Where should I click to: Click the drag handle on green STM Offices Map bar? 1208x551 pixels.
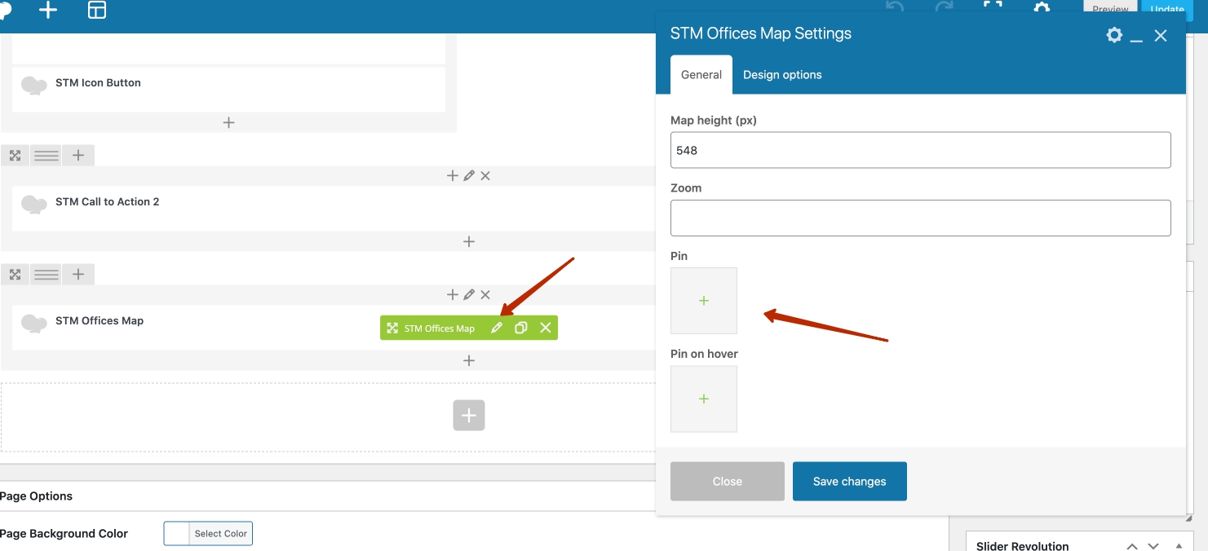point(392,328)
